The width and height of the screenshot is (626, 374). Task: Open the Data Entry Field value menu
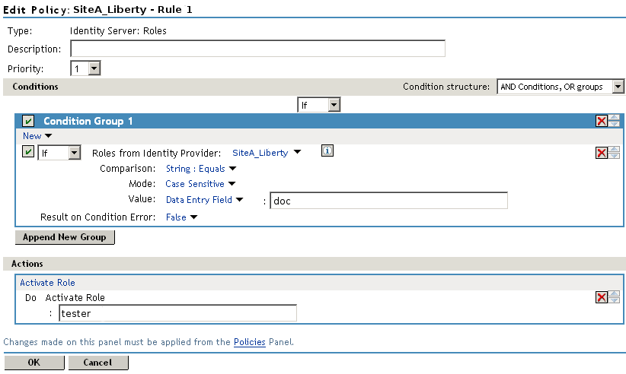204,200
